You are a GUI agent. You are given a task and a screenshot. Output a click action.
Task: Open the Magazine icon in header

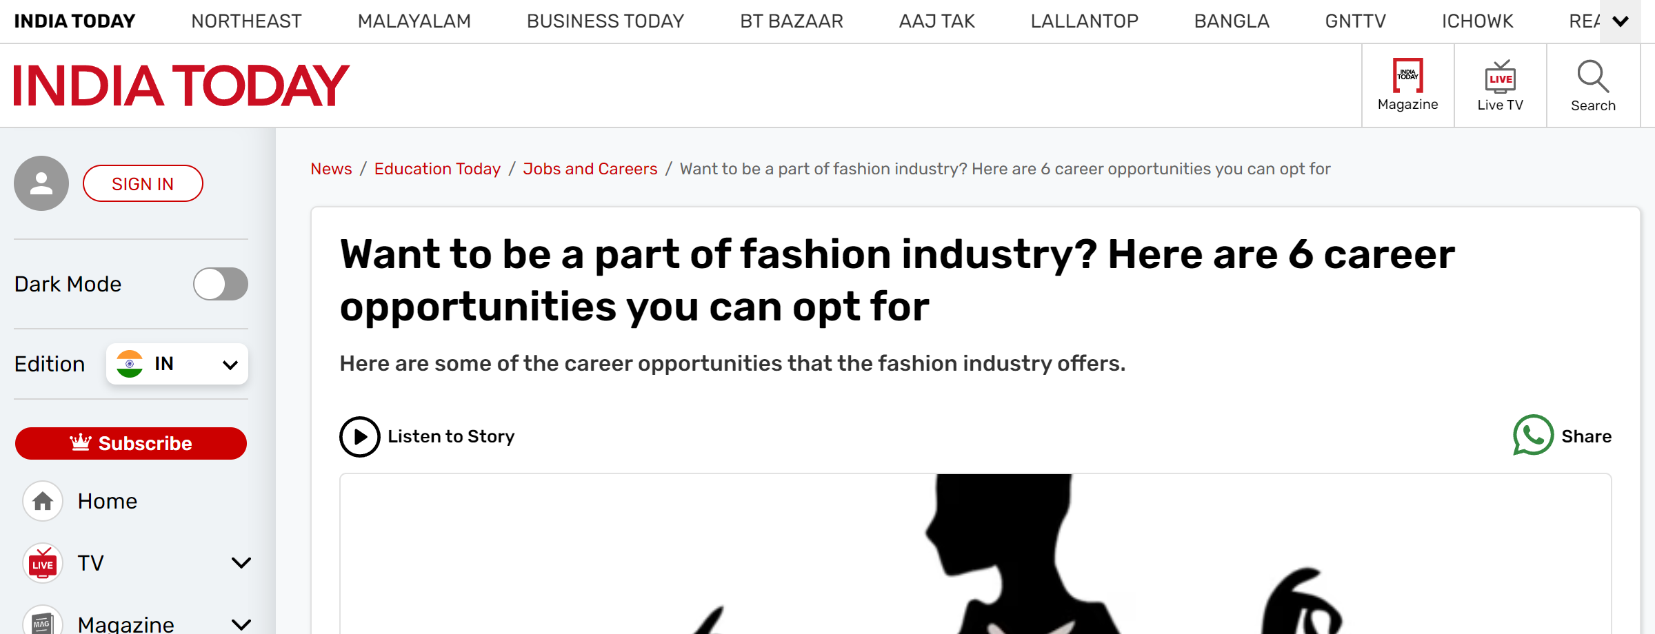1407,76
